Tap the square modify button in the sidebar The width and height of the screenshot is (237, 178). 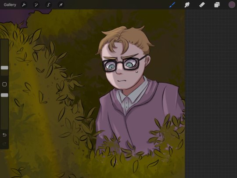[4, 84]
